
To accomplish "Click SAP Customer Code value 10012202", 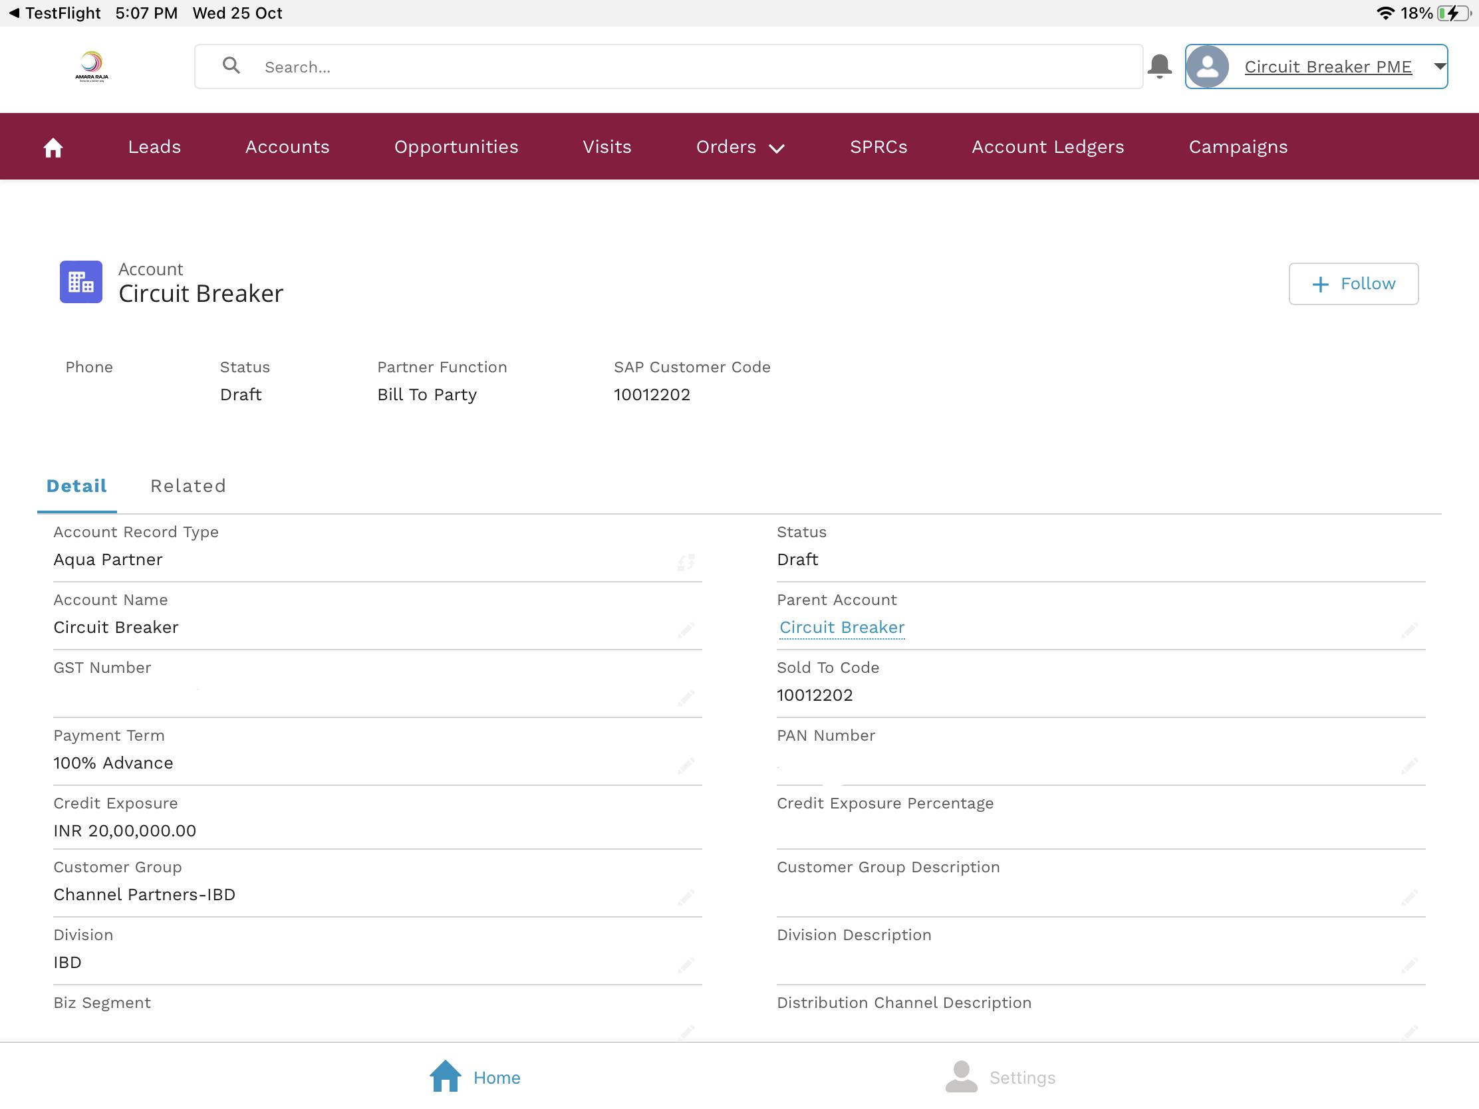I will point(652,394).
